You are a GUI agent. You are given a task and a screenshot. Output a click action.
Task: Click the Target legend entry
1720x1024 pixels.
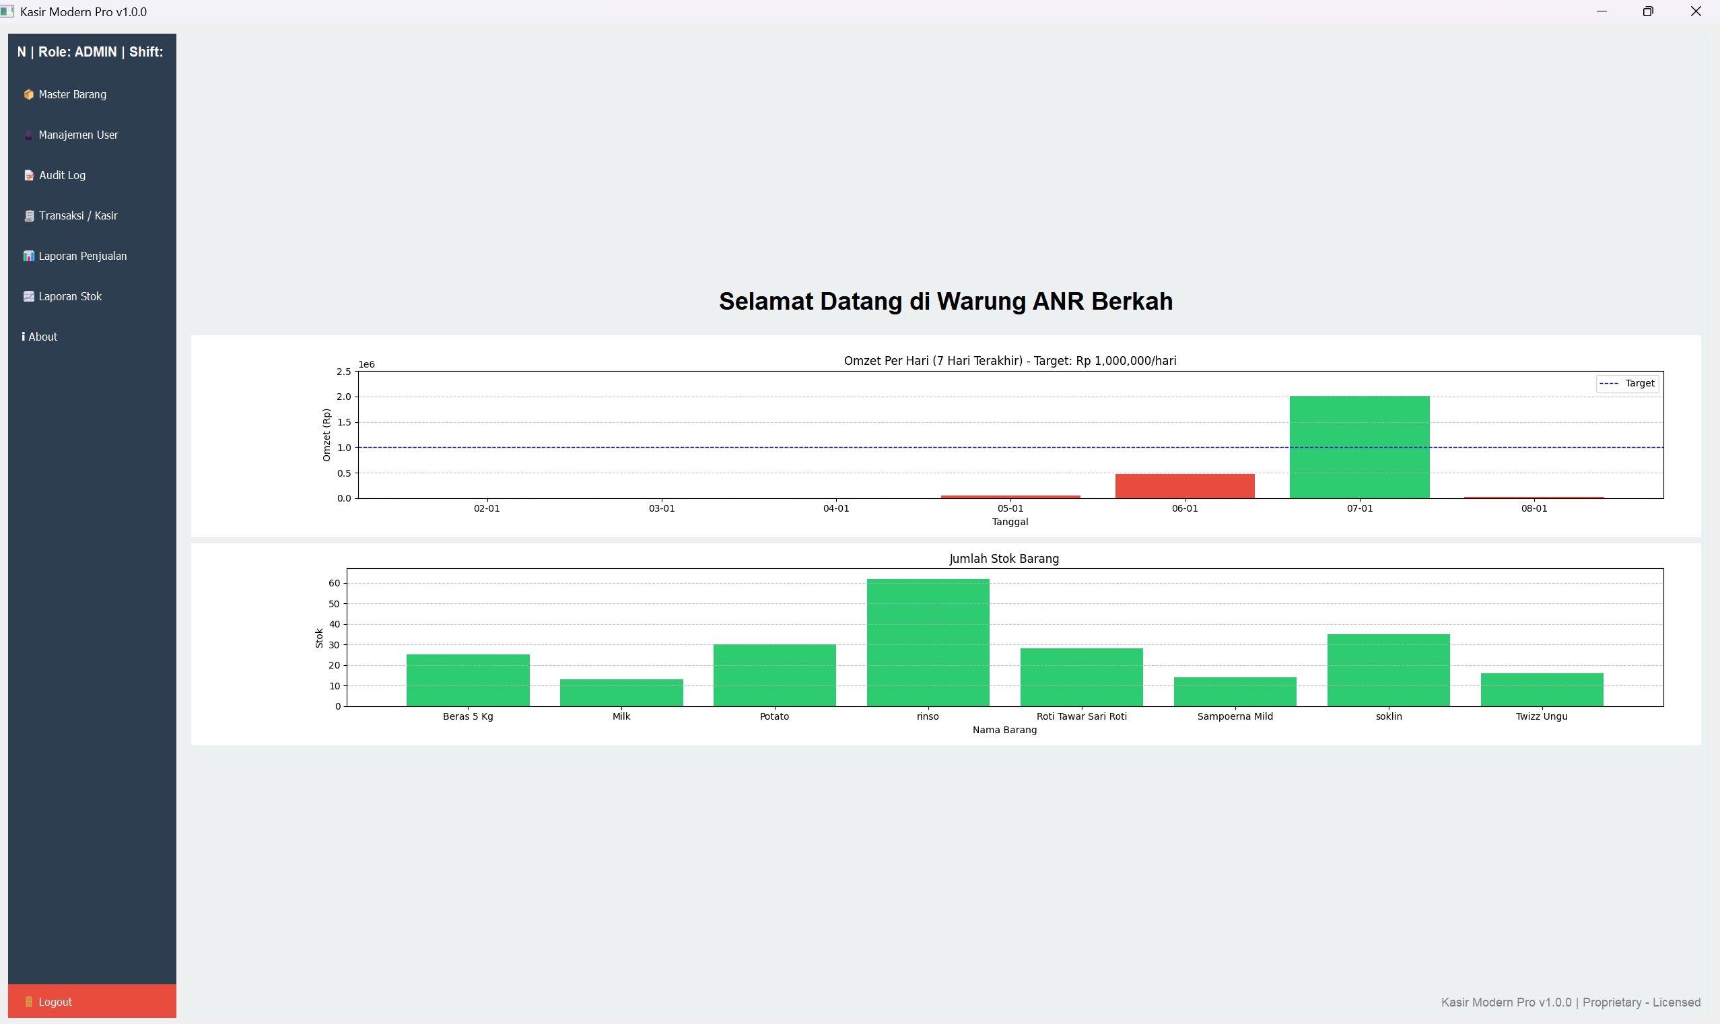click(x=1627, y=383)
